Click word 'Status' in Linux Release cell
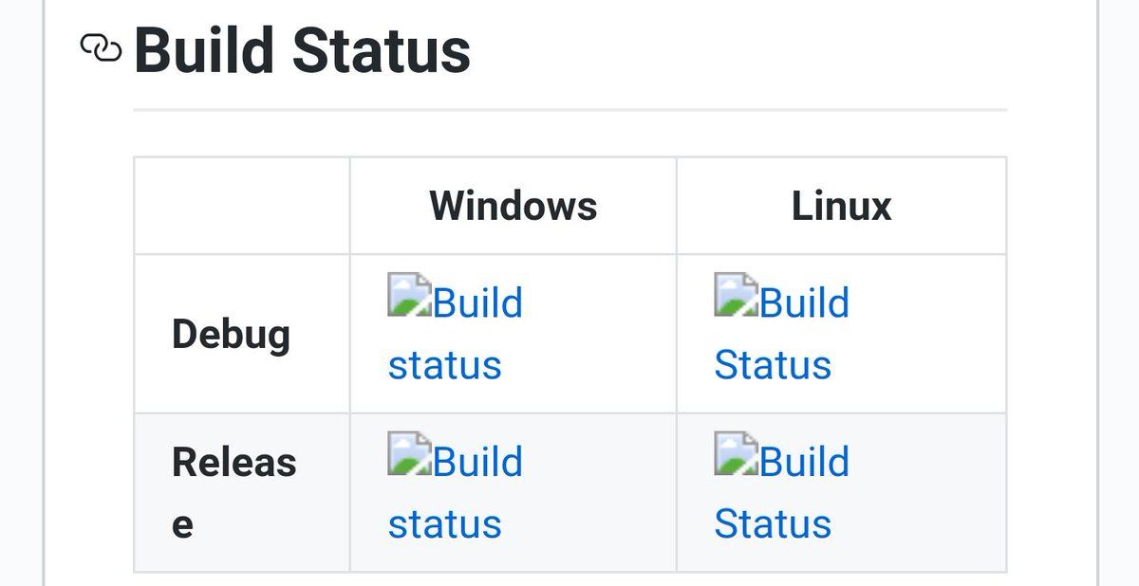This screenshot has height=586, width=1139. (x=773, y=523)
